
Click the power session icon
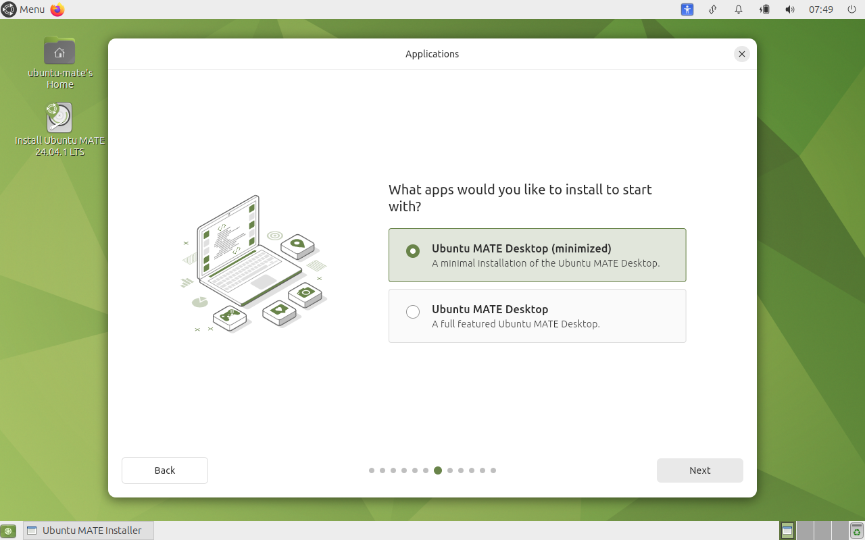tap(851, 9)
